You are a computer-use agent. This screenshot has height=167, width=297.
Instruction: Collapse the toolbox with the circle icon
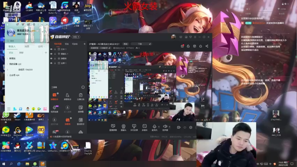(83, 87)
